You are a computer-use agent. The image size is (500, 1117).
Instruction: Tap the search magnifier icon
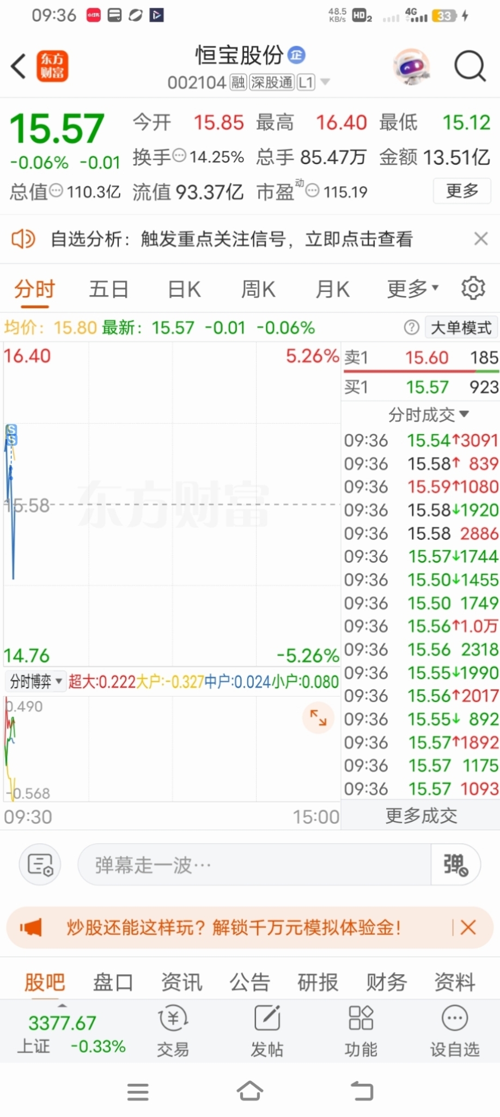tap(469, 67)
